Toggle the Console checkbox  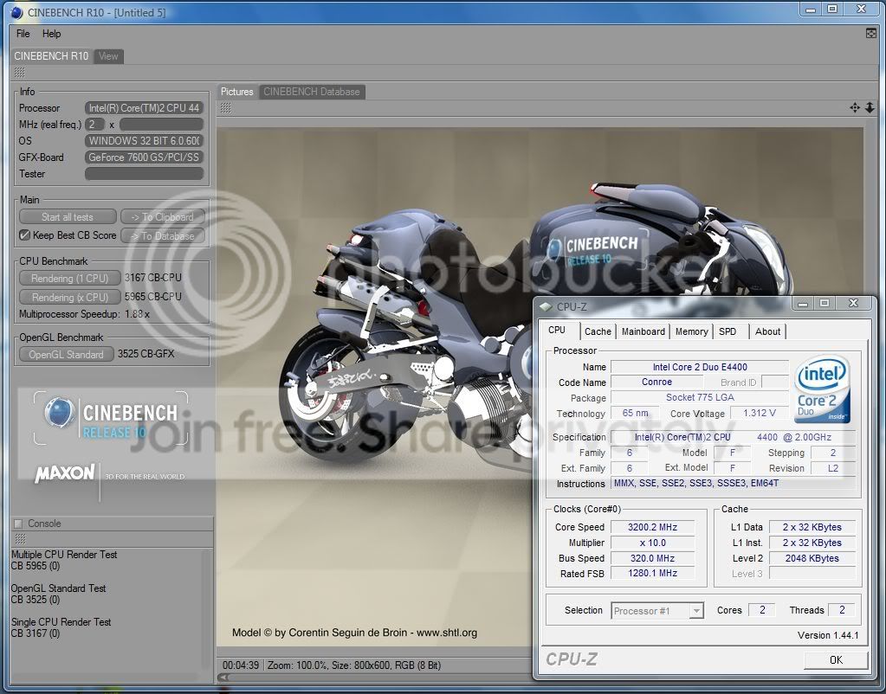click(18, 524)
